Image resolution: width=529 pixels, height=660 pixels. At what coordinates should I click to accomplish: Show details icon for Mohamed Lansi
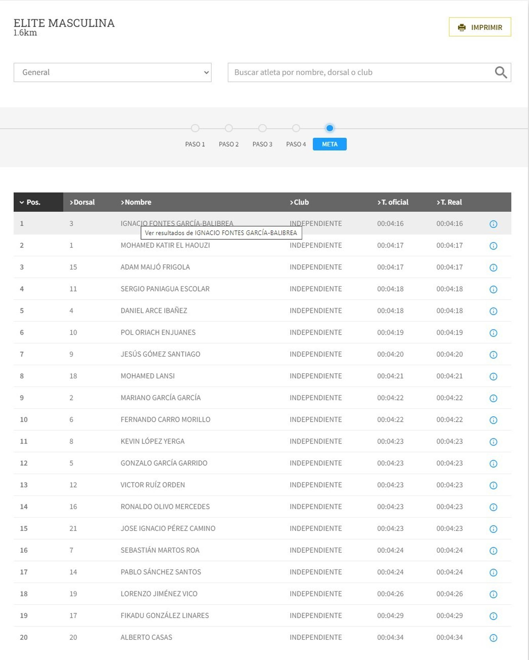(x=493, y=376)
